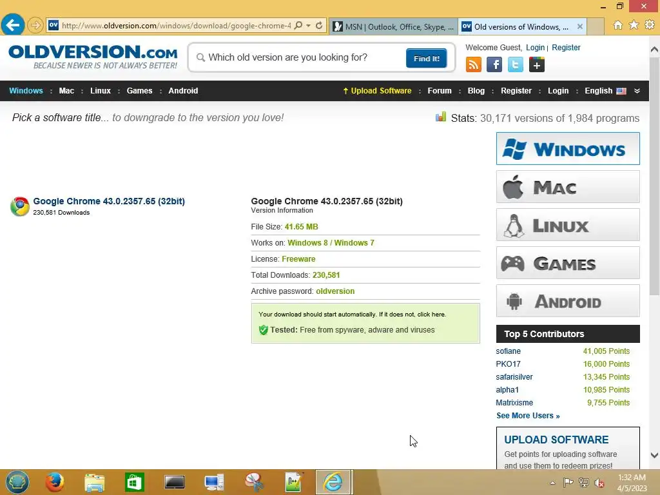Image resolution: width=660 pixels, height=495 pixels.
Task: Go back with the browser back arrow
Action: [13, 25]
